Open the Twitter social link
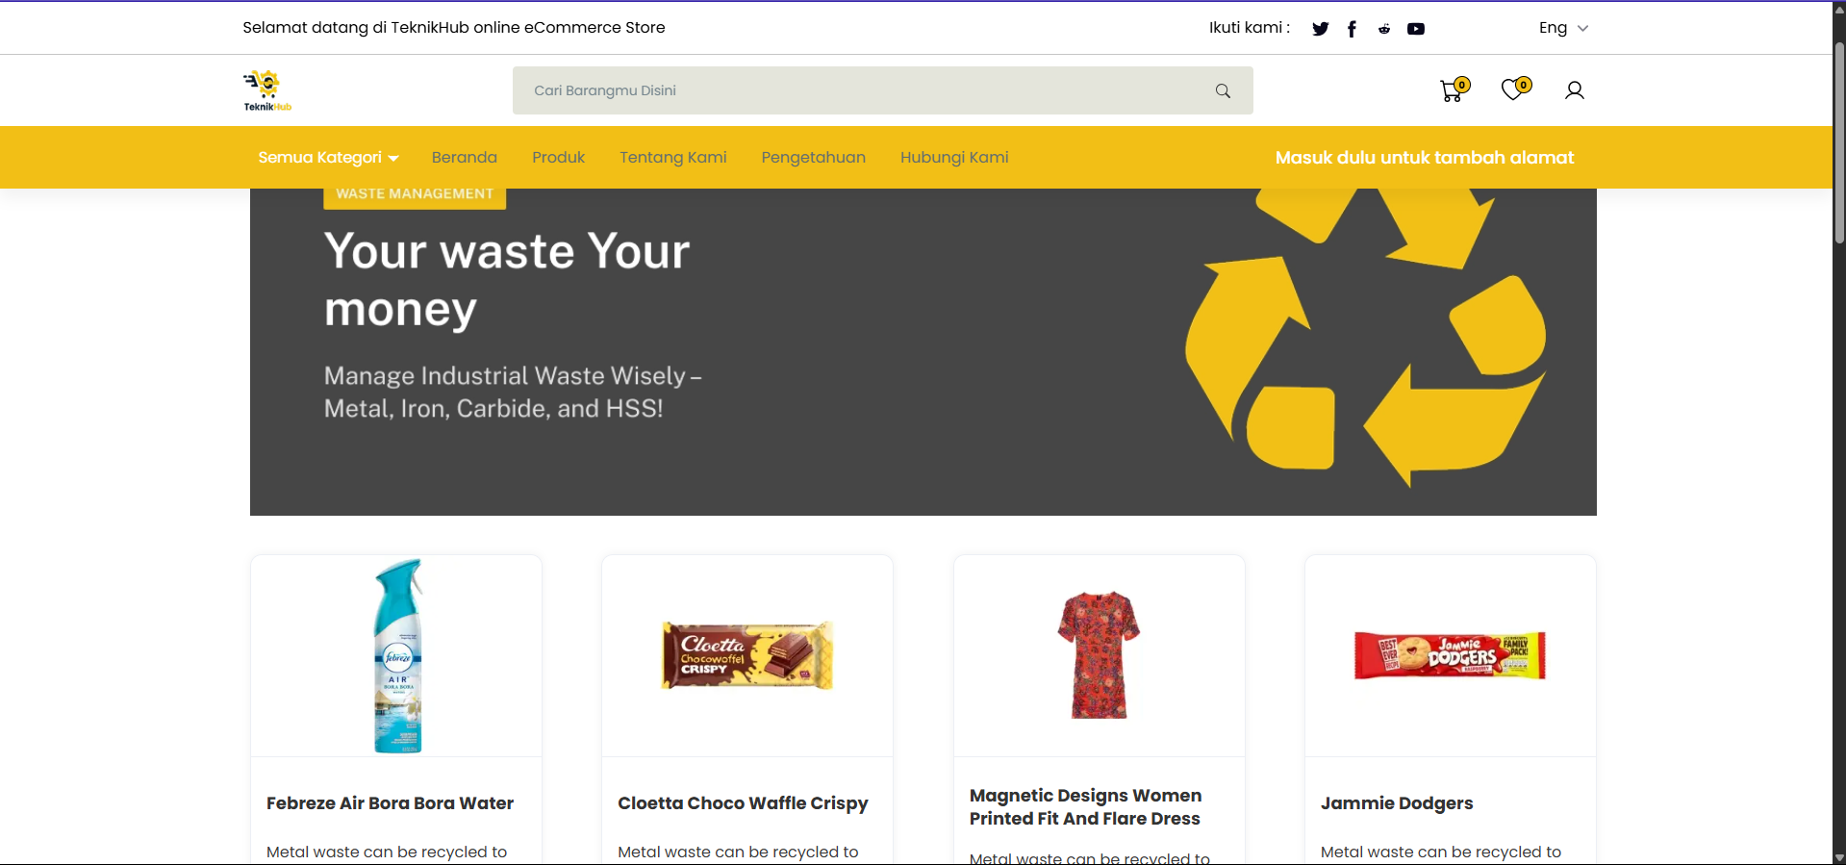 pyautogui.click(x=1320, y=29)
